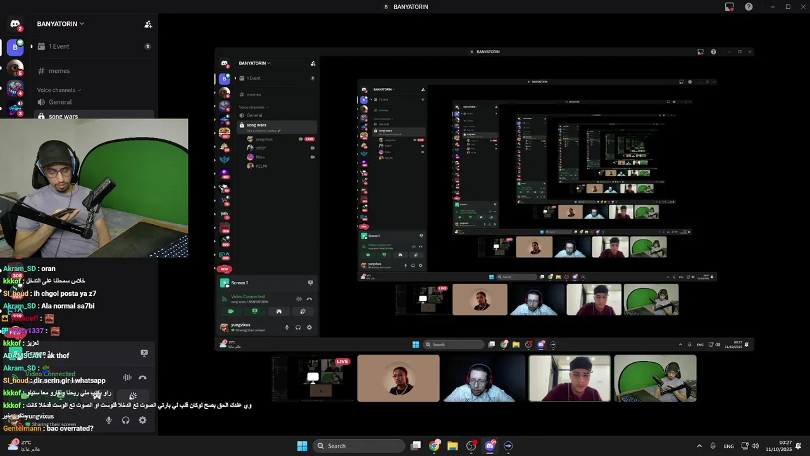Toggle deafen headphones in shared screen user panel
This screenshot has width=810, height=456.
(298, 327)
